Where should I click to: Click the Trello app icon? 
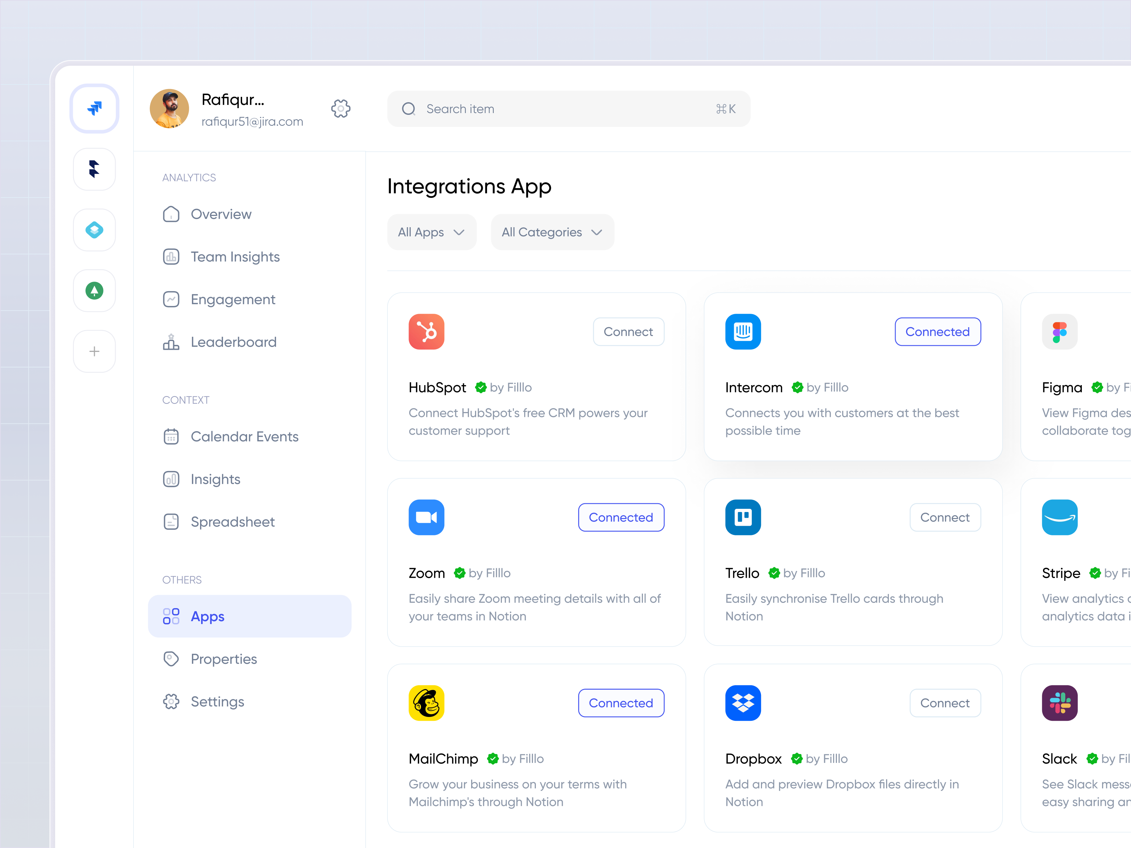click(x=743, y=517)
